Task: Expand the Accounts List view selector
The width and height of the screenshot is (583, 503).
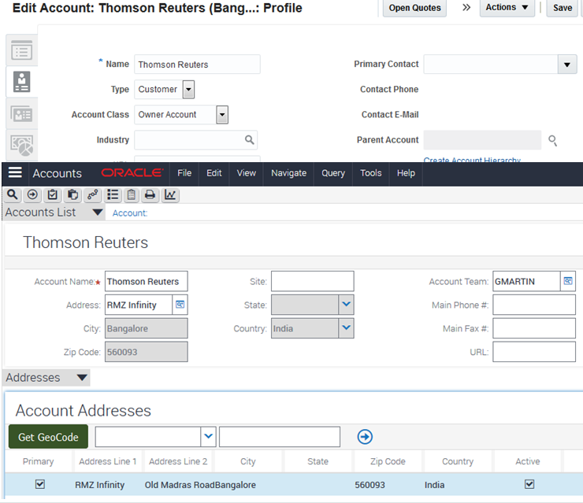Action: click(98, 213)
